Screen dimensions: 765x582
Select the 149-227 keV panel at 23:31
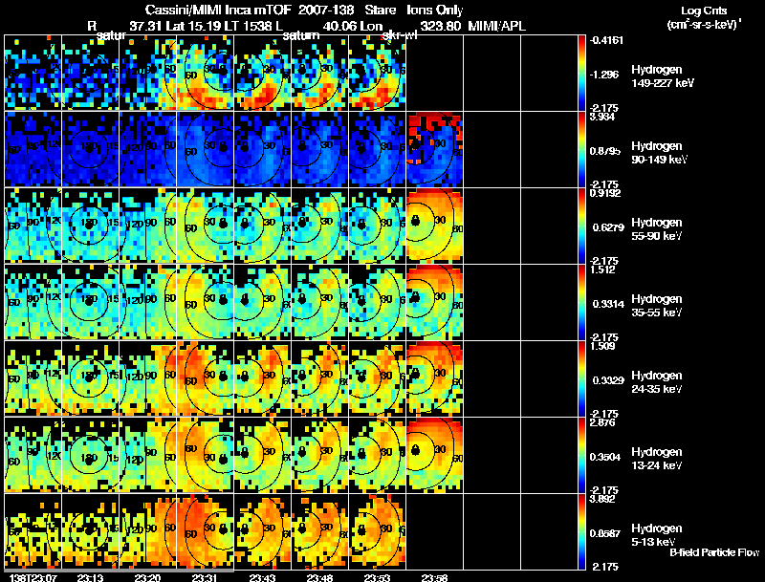coord(206,73)
